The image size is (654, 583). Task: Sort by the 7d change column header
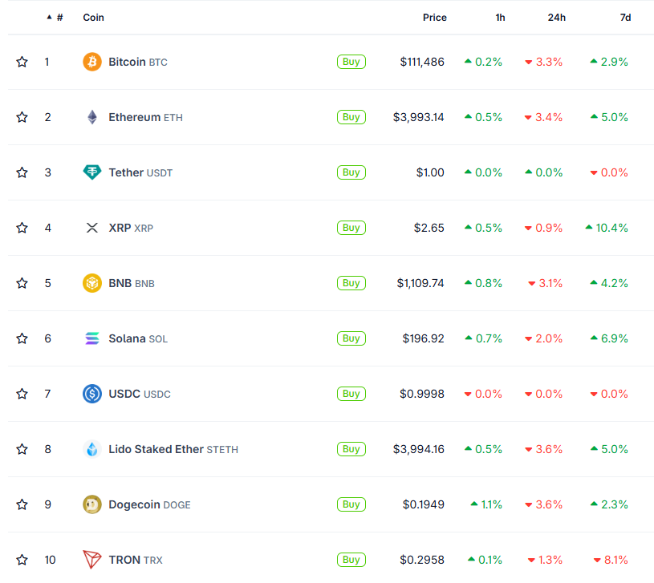point(625,18)
